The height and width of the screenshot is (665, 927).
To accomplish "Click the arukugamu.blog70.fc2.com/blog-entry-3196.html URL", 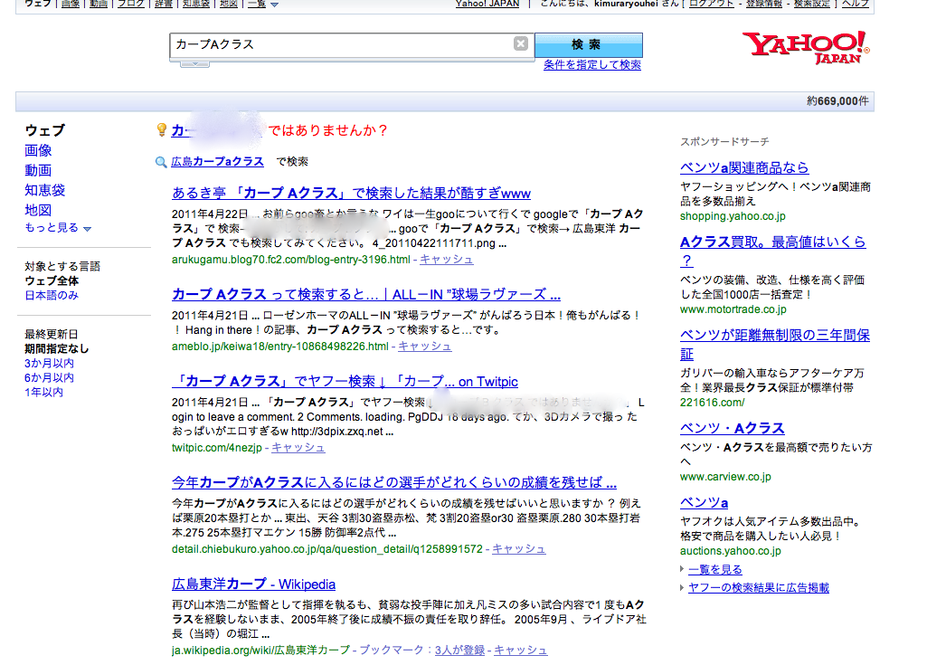I will tap(291, 260).
